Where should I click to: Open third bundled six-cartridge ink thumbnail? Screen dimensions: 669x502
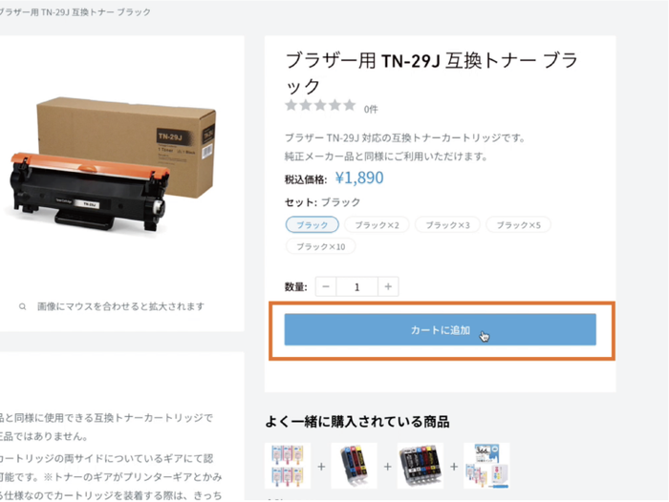coord(421,466)
